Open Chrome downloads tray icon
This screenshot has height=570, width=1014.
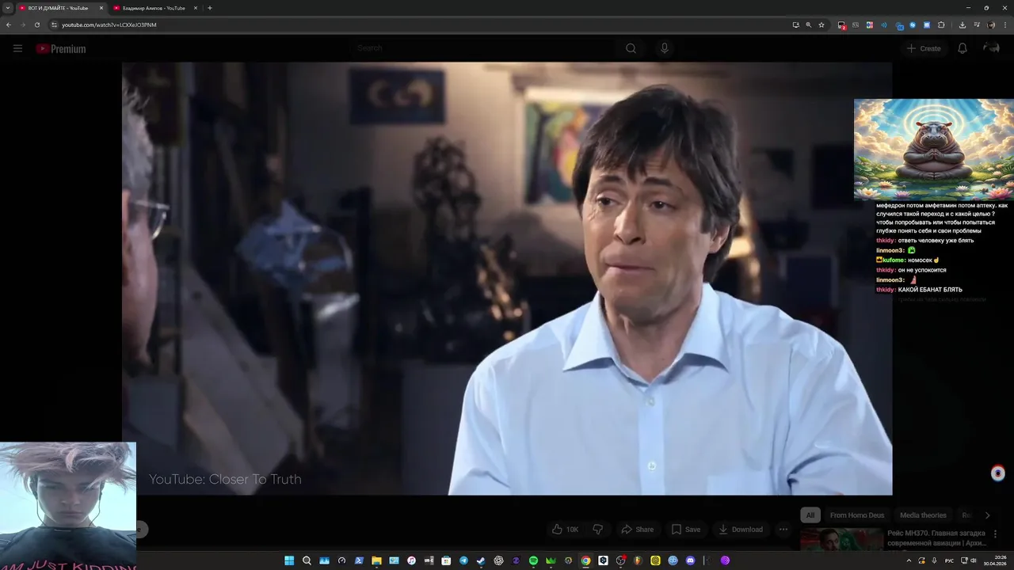click(x=962, y=25)
